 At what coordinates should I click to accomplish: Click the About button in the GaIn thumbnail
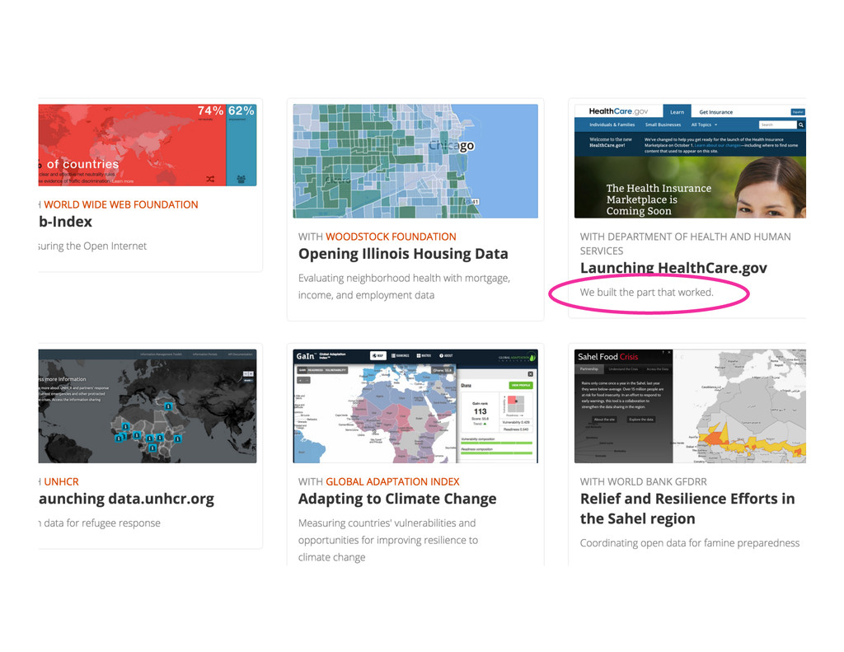pos(446,355)
